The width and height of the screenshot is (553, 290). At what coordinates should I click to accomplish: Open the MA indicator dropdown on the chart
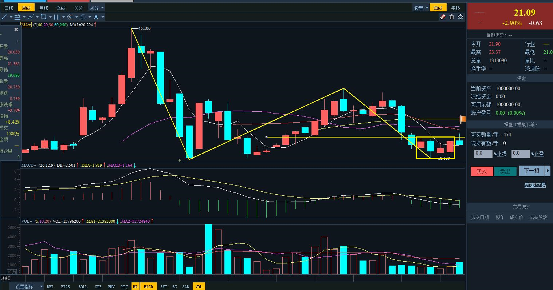(x=26, y=25)
